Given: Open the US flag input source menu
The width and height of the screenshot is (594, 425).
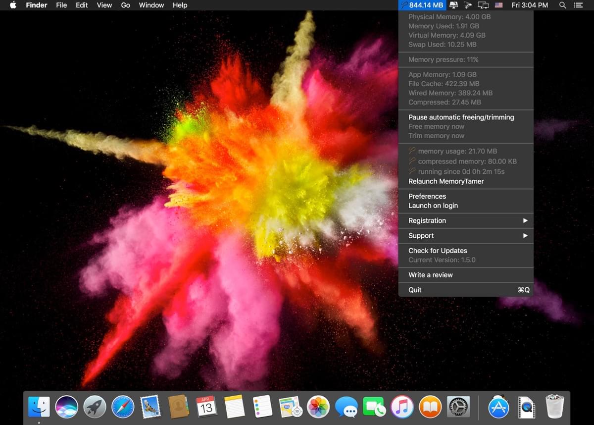Looking at the screenshot, I should point(499,5).
